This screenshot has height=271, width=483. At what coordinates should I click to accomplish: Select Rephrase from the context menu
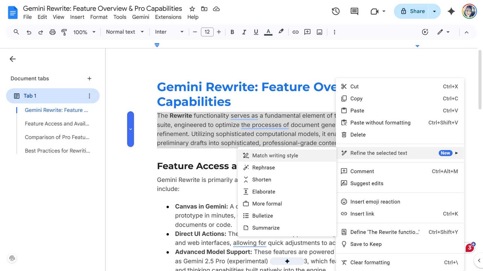coord(263,168)
